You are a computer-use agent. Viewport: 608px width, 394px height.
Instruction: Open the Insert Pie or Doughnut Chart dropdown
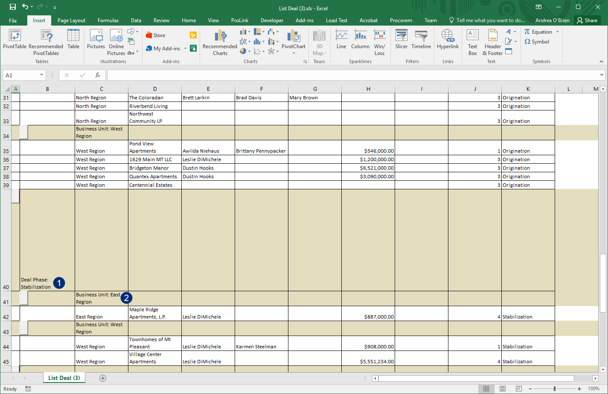pyautogui.click(x=245, y=51)
